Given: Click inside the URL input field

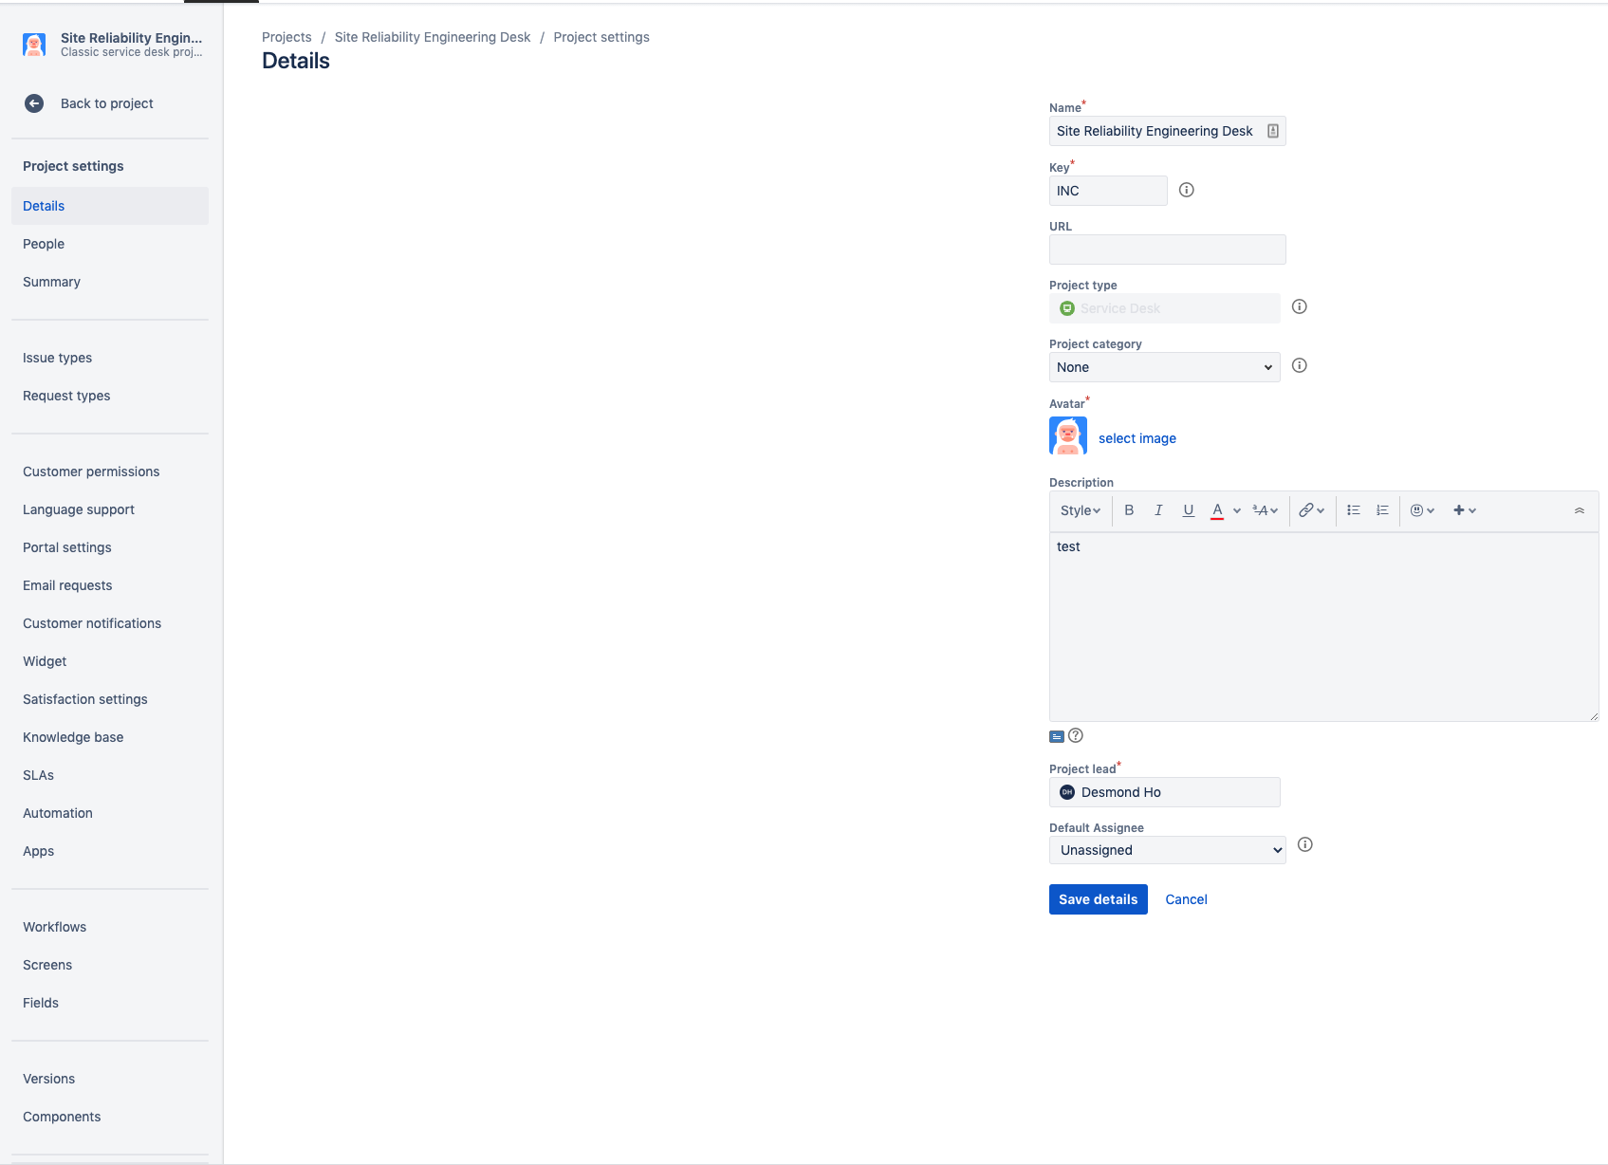Looking at the screenshot, I should coord(1167,250).
